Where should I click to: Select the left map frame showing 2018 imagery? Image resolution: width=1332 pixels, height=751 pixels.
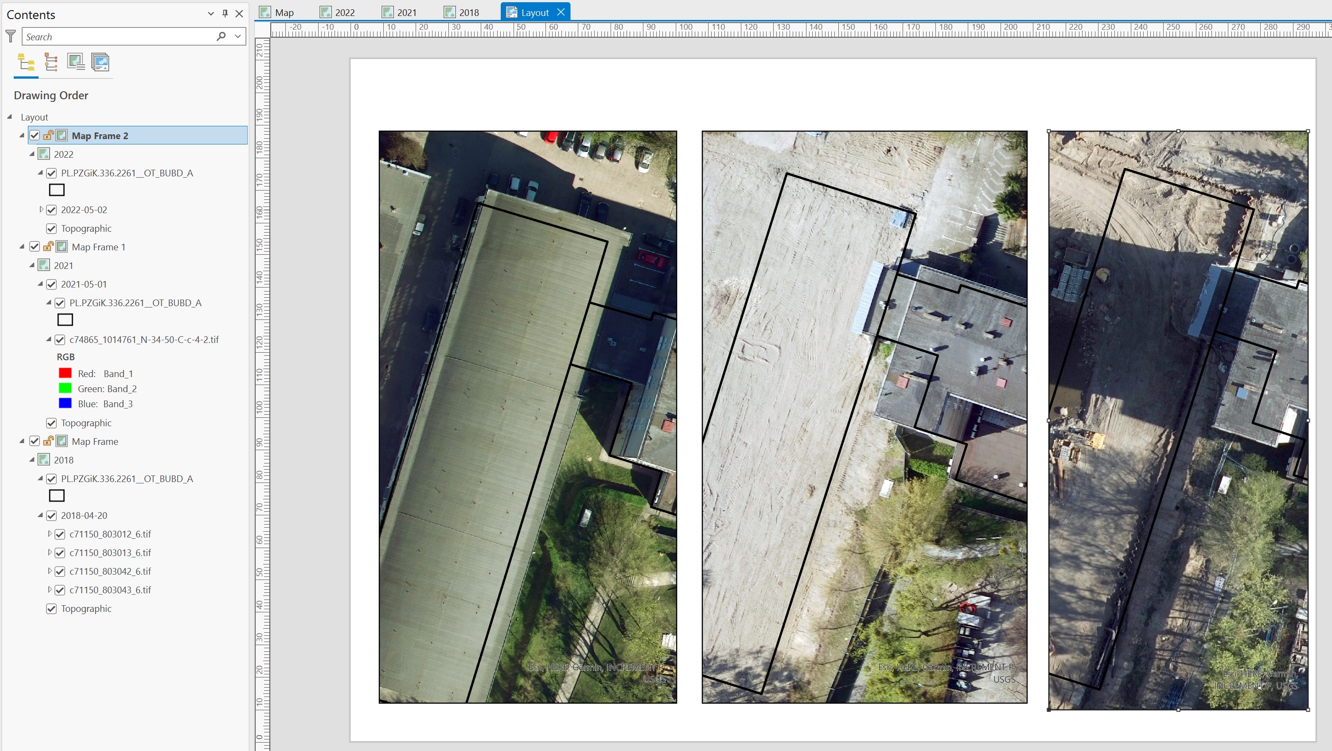click(x=527, y=416)
